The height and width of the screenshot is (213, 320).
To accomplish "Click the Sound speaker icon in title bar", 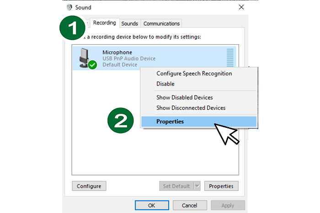I will tap(69, 7).
